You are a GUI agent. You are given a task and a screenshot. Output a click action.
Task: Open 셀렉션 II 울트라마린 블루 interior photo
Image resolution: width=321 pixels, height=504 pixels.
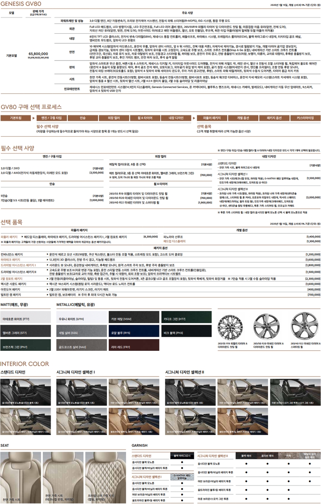point(243,421)
